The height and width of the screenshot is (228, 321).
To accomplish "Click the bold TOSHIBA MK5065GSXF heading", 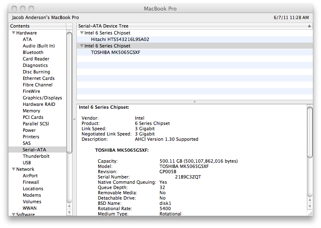I will 122,150.
